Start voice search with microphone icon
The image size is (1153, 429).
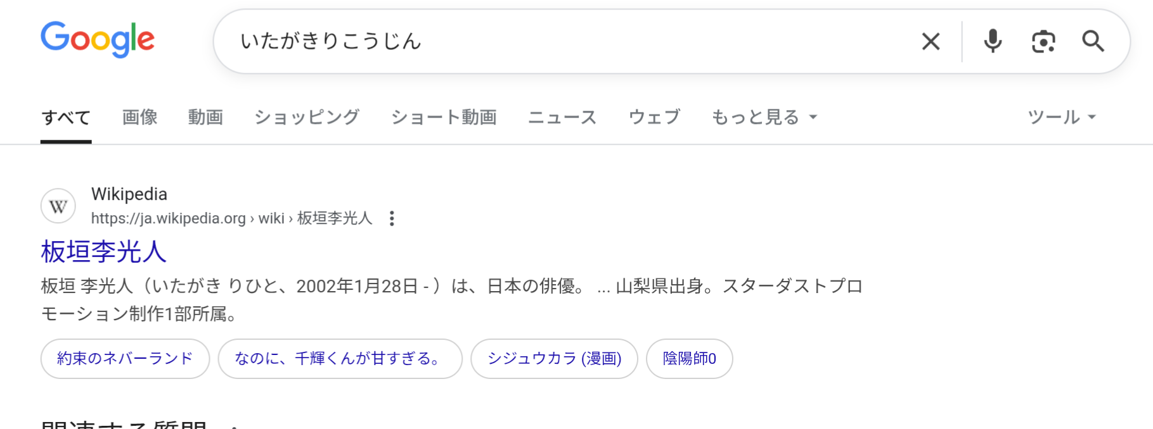coord(993,42)
